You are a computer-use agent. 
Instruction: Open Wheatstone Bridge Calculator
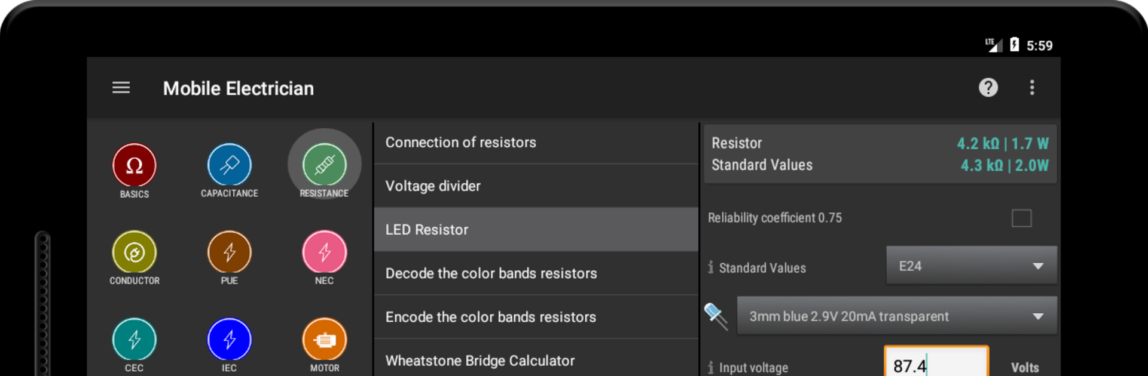tap(536, 360)
